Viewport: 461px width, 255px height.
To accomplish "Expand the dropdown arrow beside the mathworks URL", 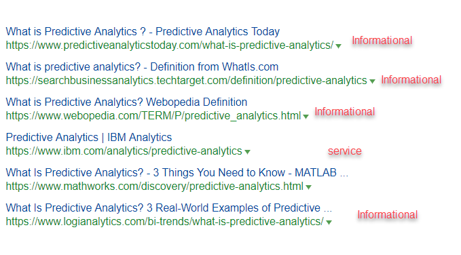I will pos(308,187).
